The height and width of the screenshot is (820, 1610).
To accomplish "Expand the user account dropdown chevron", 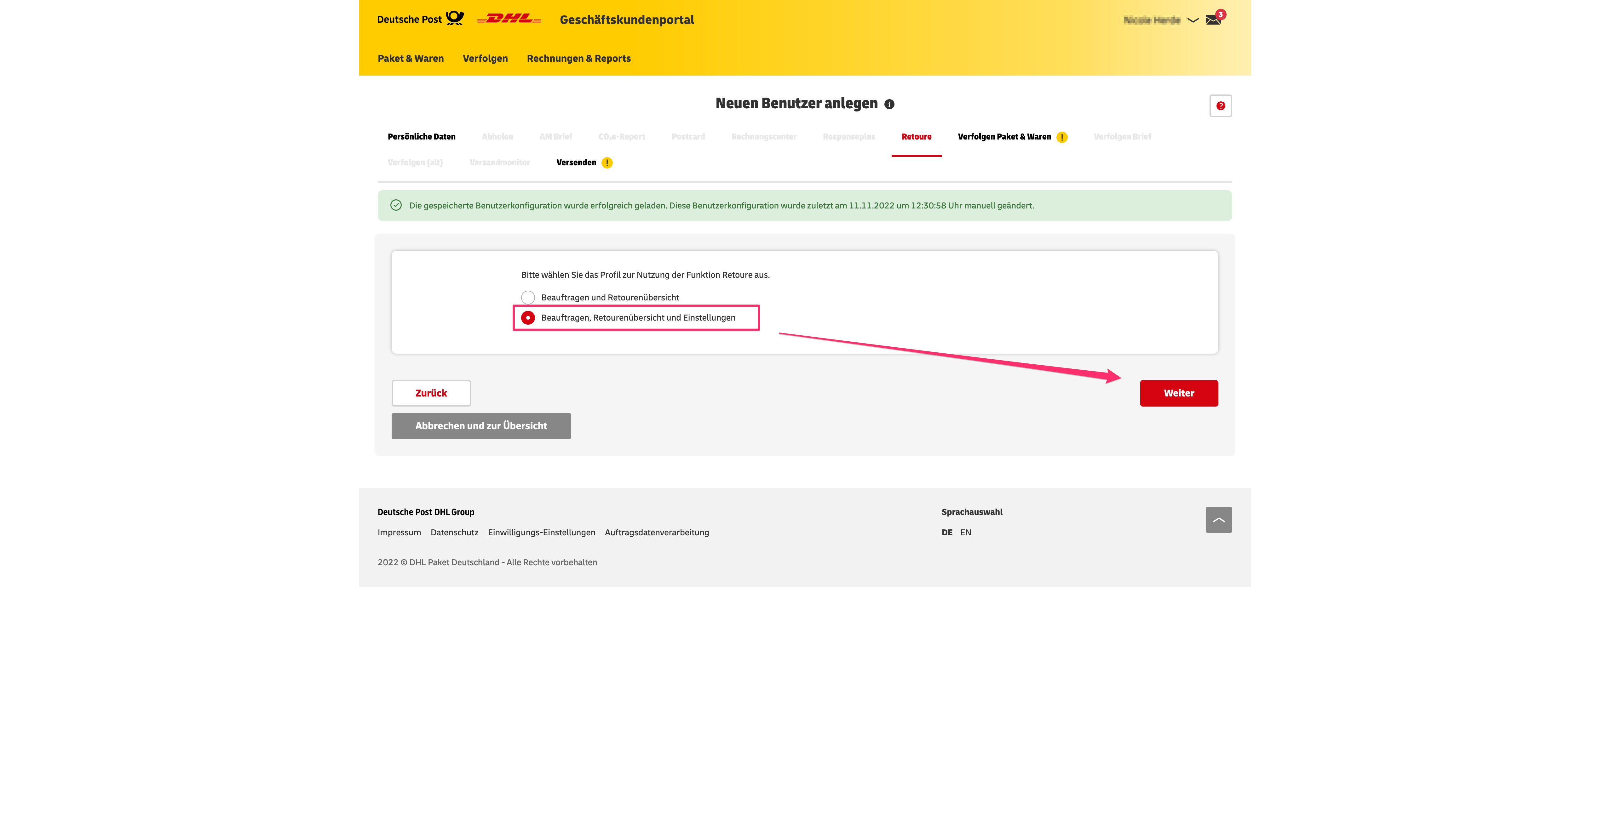I will 1193,20.
